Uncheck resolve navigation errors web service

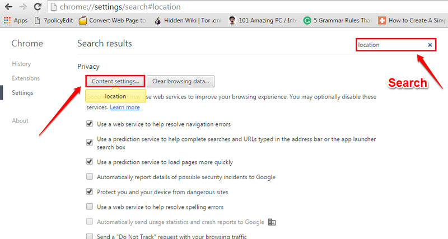click(90, 124)
